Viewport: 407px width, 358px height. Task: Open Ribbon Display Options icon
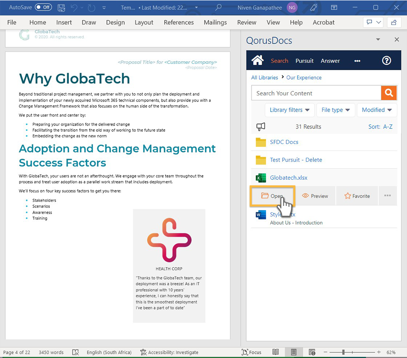[x=334, y=7]
